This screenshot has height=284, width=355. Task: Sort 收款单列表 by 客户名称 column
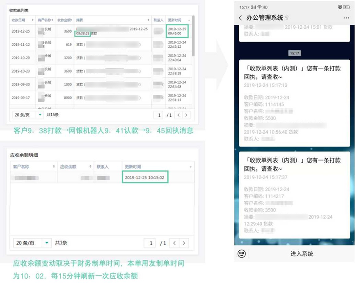pyautogui.click(x=52, y=20)
